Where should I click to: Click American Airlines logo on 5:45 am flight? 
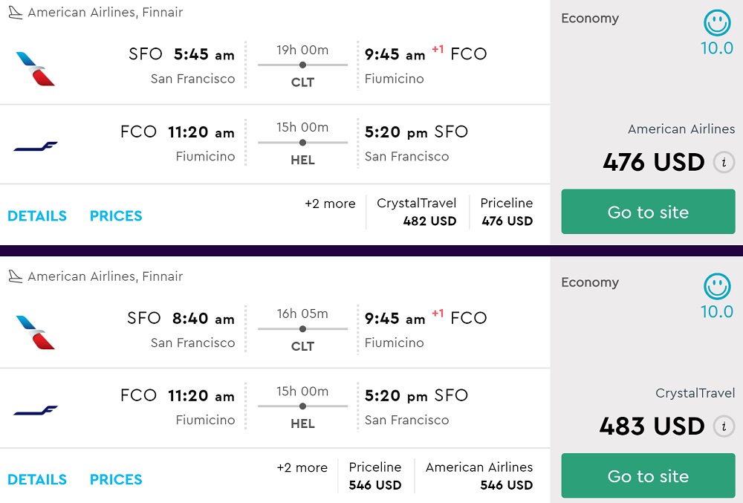pos(36,68)
